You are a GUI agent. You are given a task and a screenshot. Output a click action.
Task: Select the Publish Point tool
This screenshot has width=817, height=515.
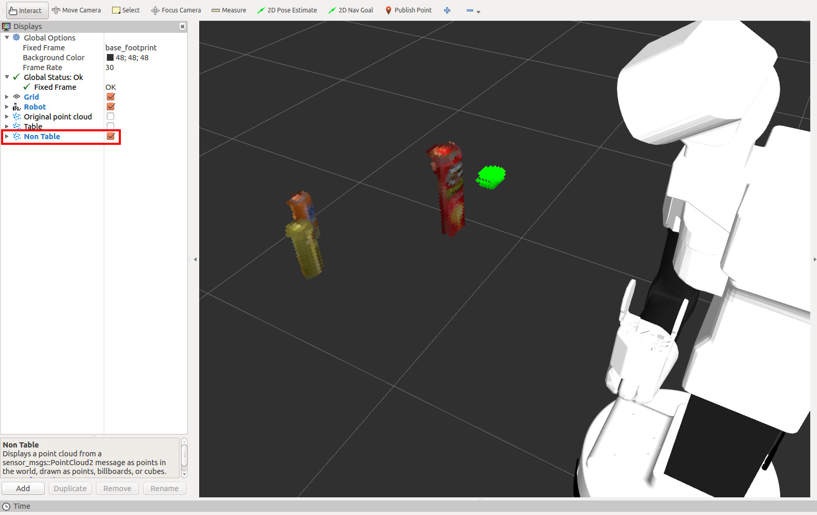point(408,10)
